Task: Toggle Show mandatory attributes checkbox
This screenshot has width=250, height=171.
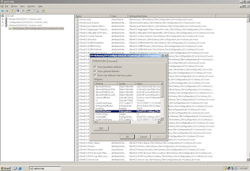Action: point(95,67)
